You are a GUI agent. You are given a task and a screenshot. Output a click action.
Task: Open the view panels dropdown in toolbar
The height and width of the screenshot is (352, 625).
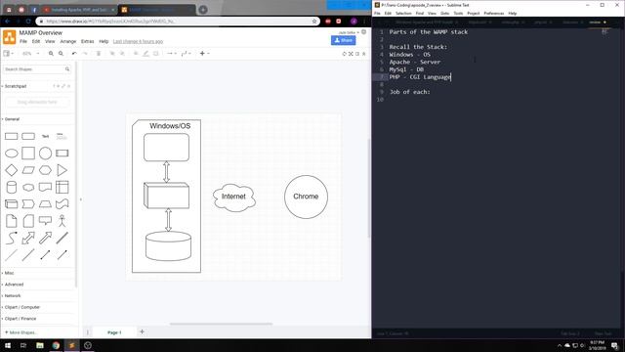pyautogui.click(x=9, y=54)
